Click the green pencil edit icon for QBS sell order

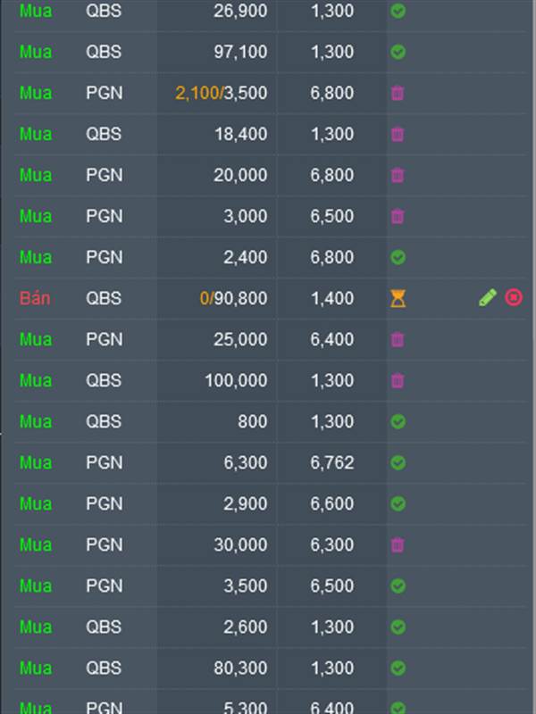tap(487, 298)
